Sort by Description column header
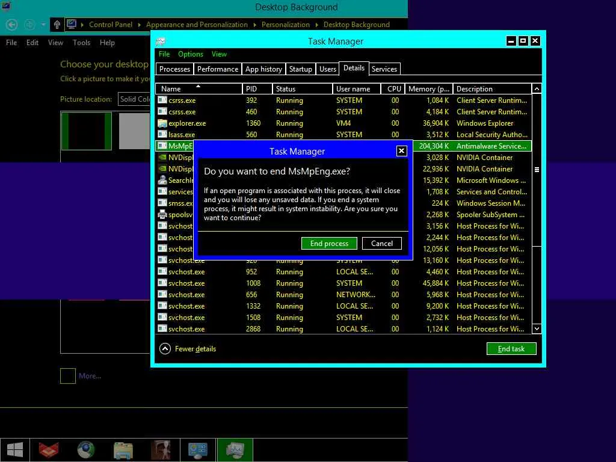This screenshot has width=616, height=462. (492, 89)
